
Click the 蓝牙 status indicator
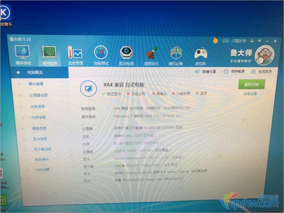pos(202,93)
